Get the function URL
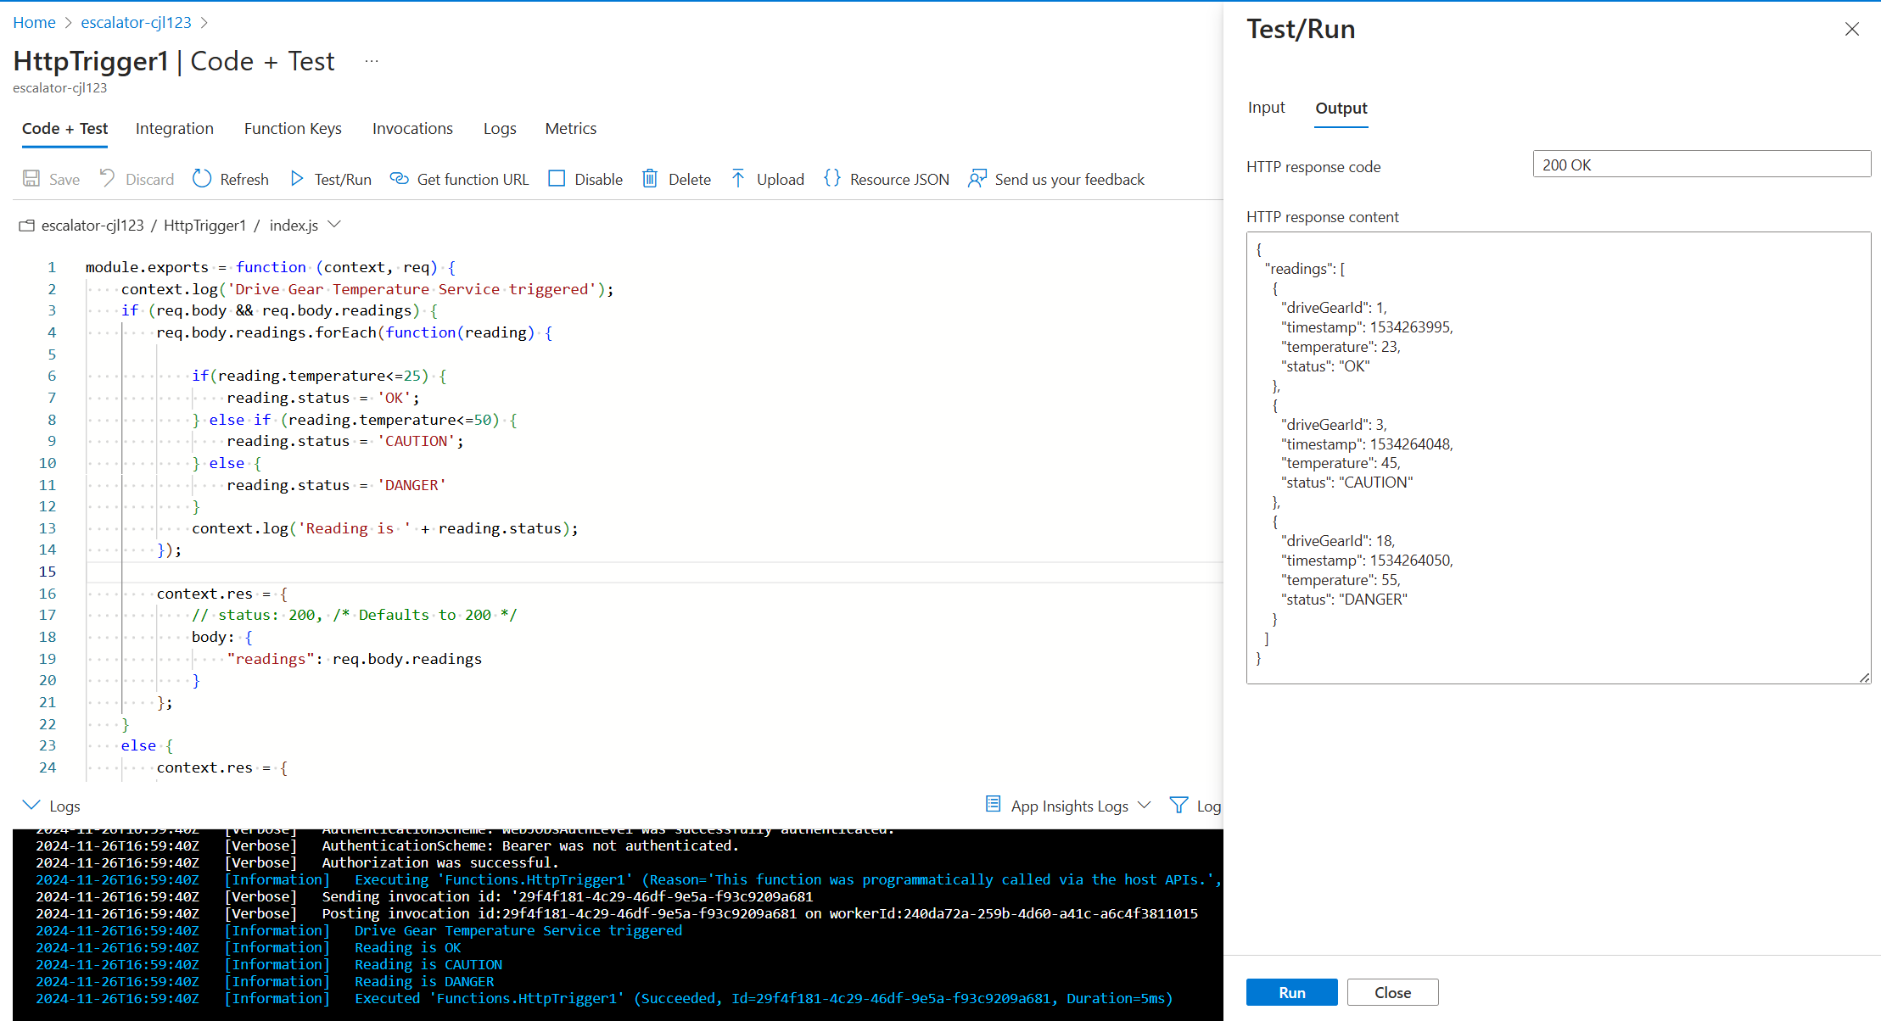Image resolution: width=1881 pixels, height=1021 pixels. 459,179
